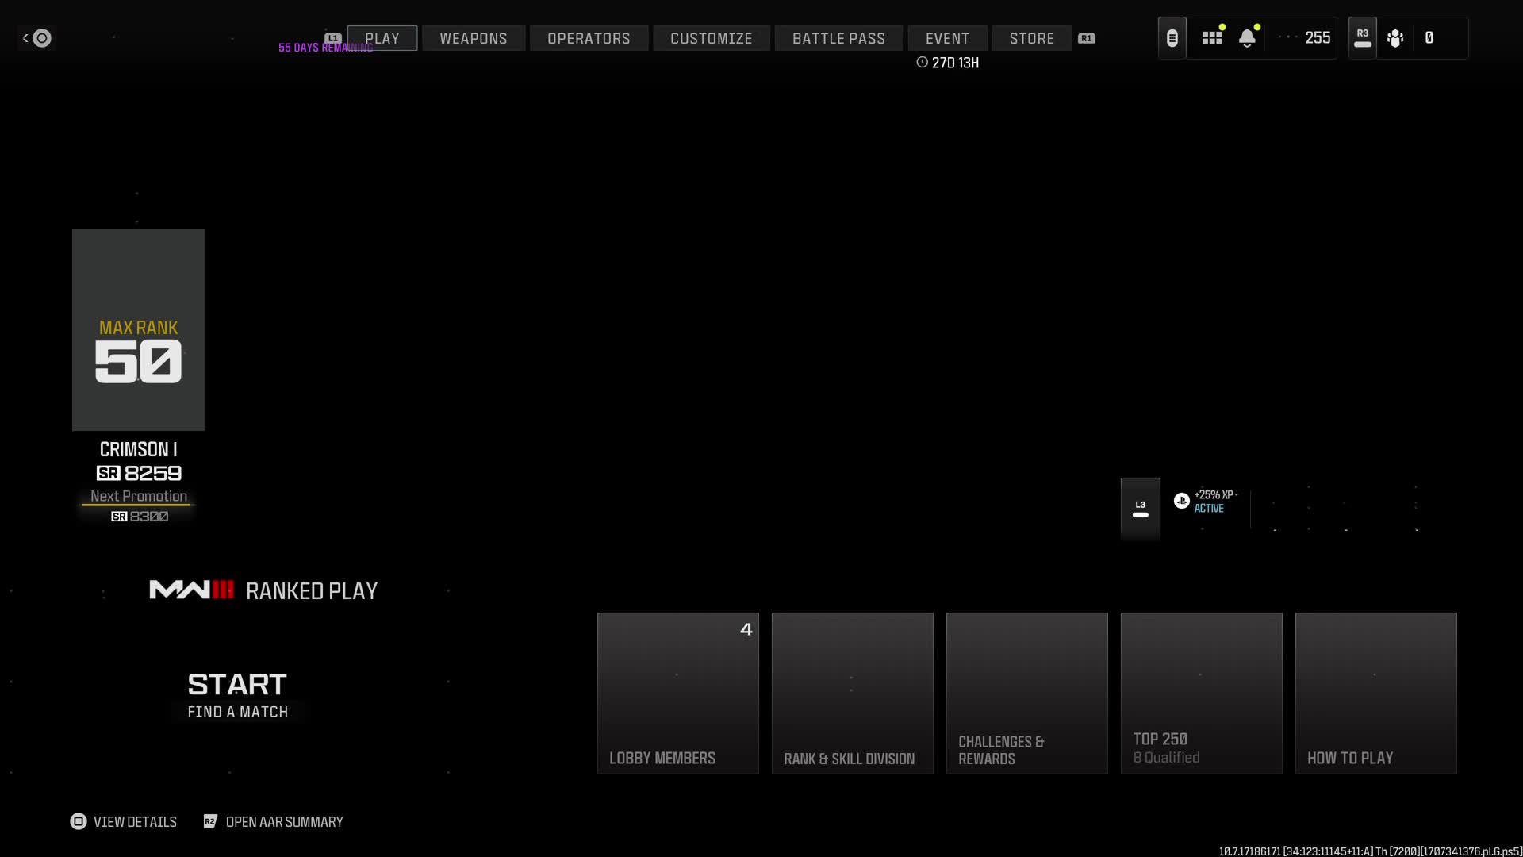Click the event timer clock icon
Screen dimensions: 1523x857
coord(922,62)
